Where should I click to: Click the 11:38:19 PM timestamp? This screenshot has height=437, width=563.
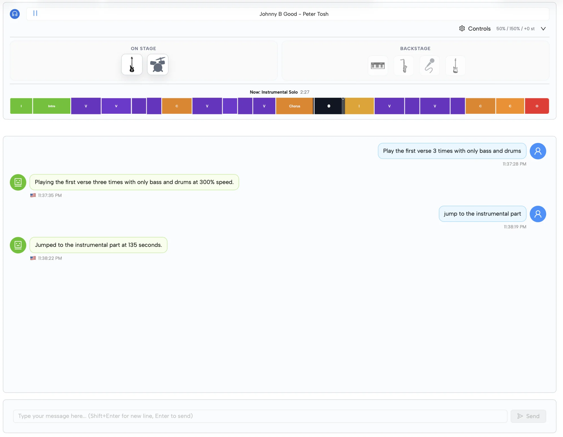point(515,227)
